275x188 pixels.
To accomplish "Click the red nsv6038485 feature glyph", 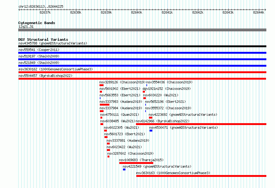I will coord(102,124).
